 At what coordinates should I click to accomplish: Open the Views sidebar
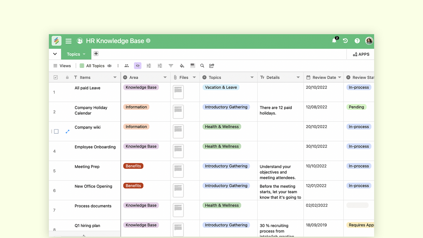[62, 66]
